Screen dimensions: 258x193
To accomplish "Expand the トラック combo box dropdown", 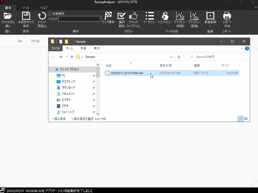I will pos(100,19).
